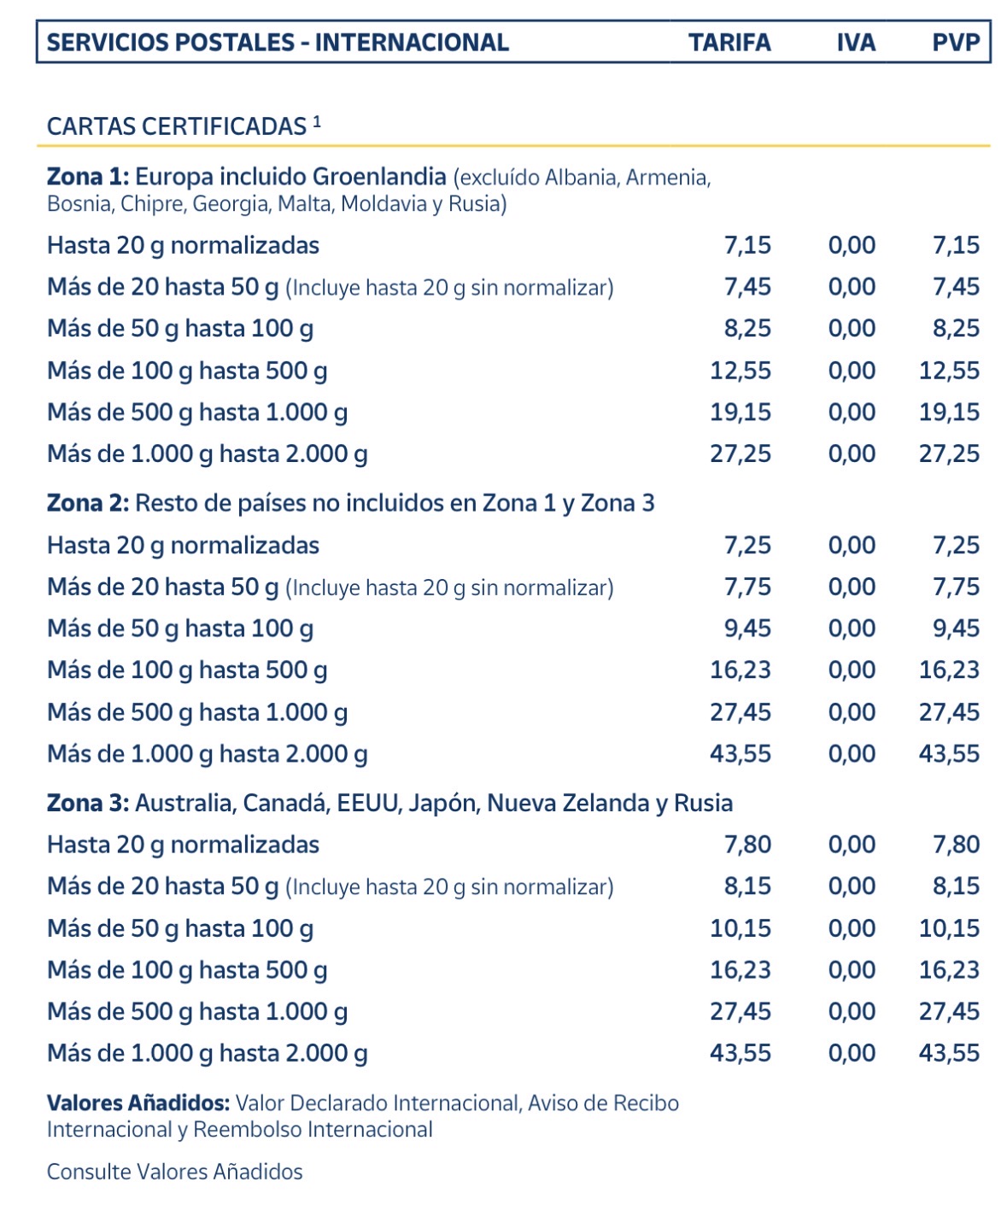The image size is (1007, 1205).
Task: Click the 9,45 PVP price in Zona 2
Action: [956, 629]
